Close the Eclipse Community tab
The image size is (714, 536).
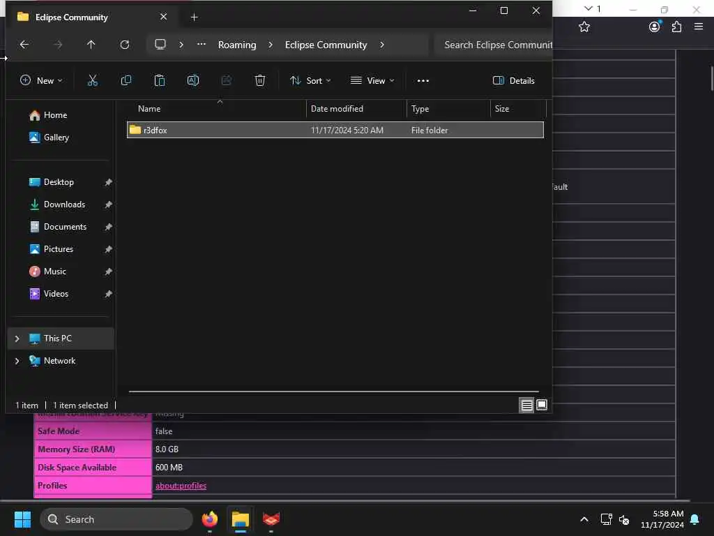pos(163,17)
